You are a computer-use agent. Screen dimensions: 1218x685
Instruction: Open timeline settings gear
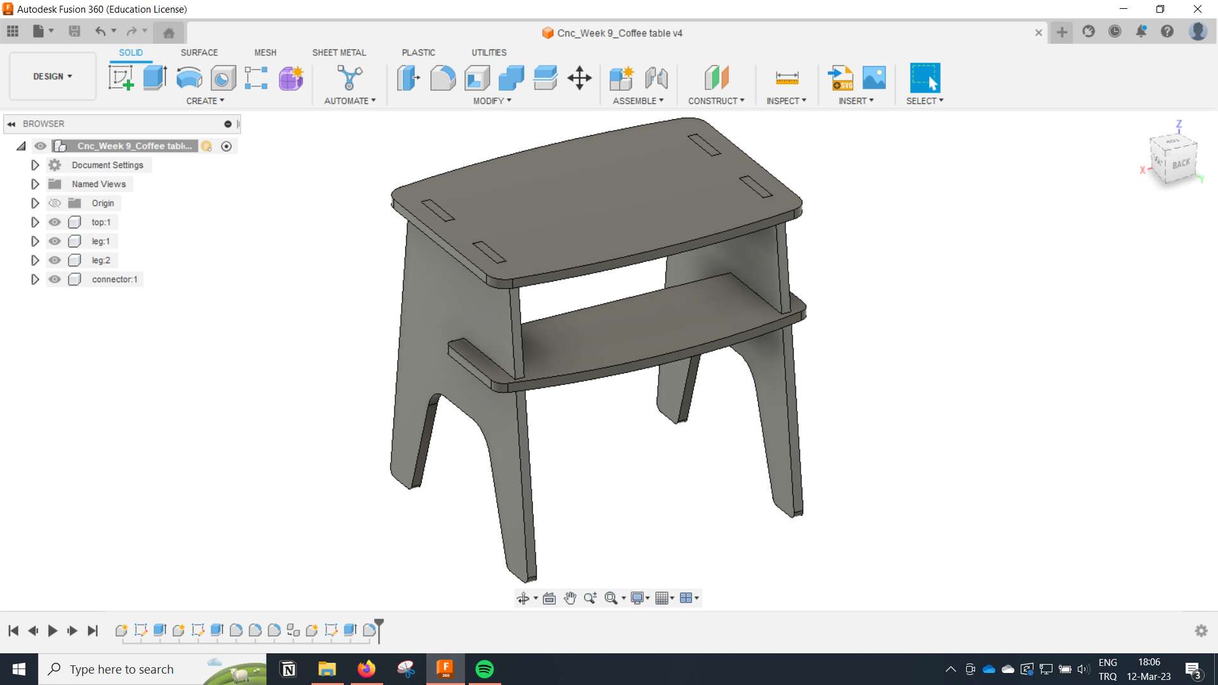(1201, 630)
